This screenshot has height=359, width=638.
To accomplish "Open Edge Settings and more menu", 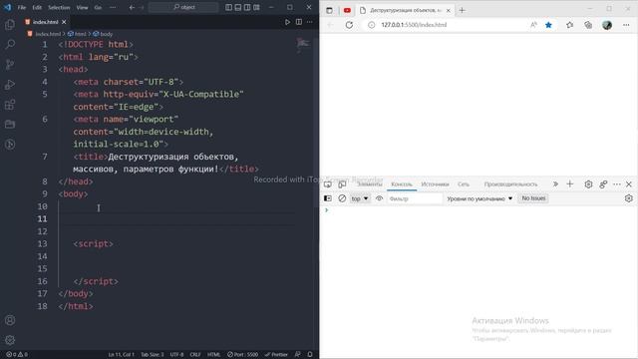I will (x=626, y=25).
